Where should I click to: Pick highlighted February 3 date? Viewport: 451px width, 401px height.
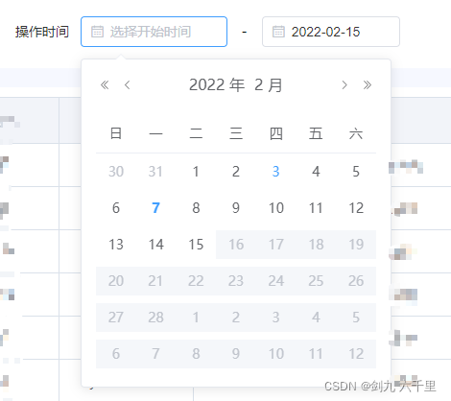click(x=275, y=172)
